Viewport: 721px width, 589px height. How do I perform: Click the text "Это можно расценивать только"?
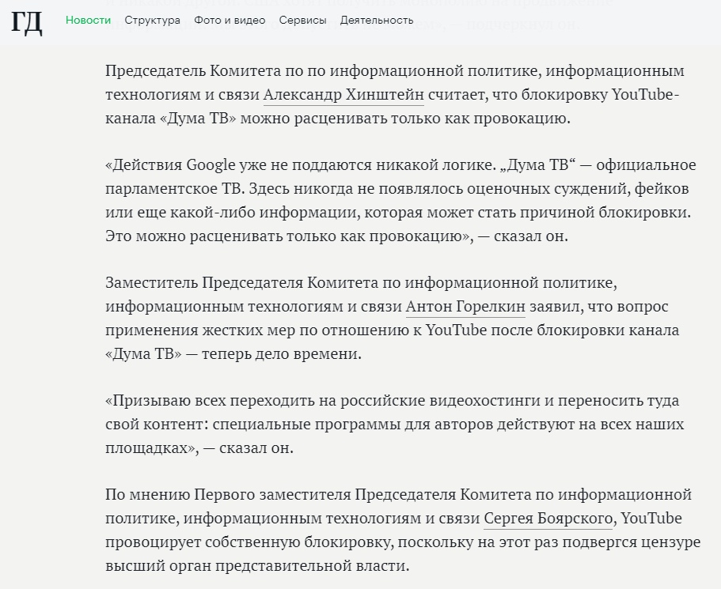221,236
